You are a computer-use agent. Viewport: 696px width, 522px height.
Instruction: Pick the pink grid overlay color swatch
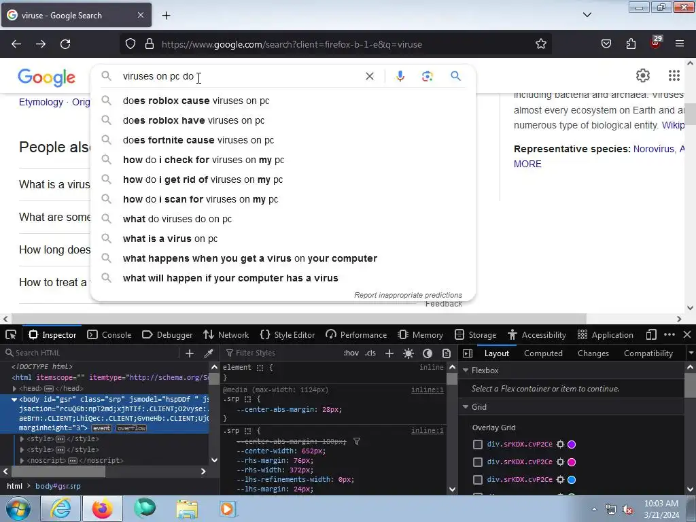click(x=572, y=462)
